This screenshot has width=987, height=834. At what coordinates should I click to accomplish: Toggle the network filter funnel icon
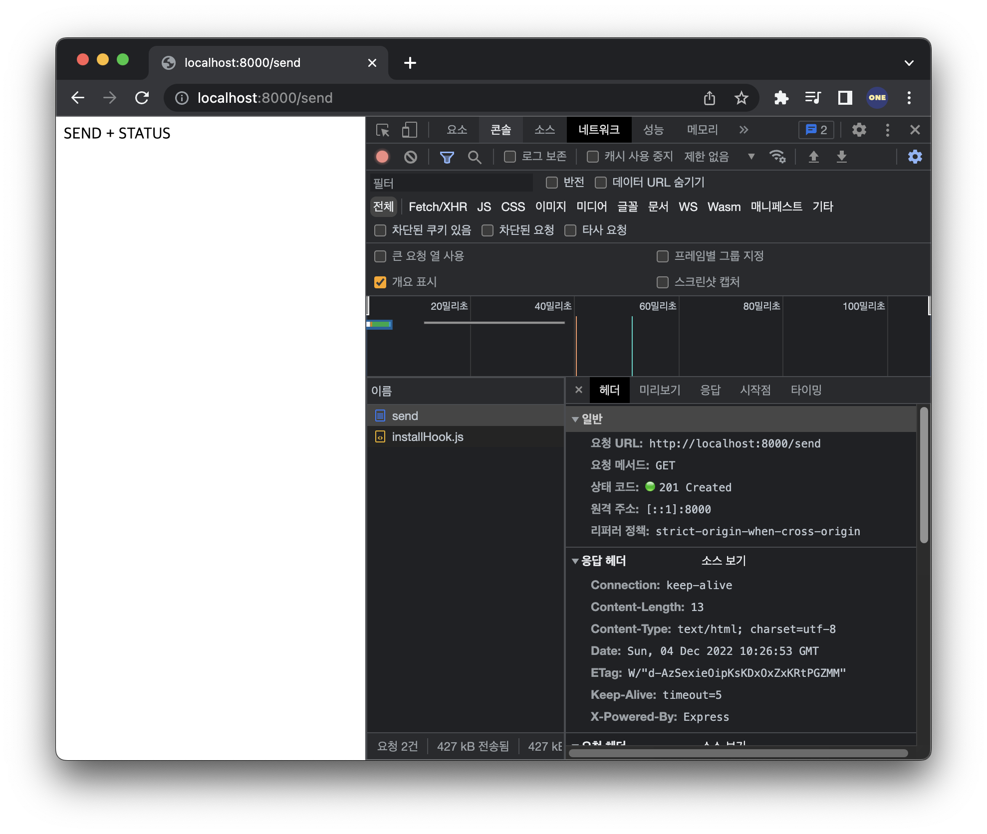tap(447, 157)
